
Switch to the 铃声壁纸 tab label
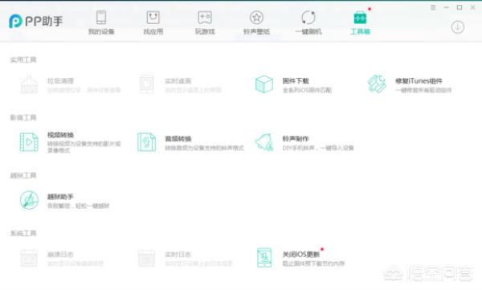[x=256, y=31]
